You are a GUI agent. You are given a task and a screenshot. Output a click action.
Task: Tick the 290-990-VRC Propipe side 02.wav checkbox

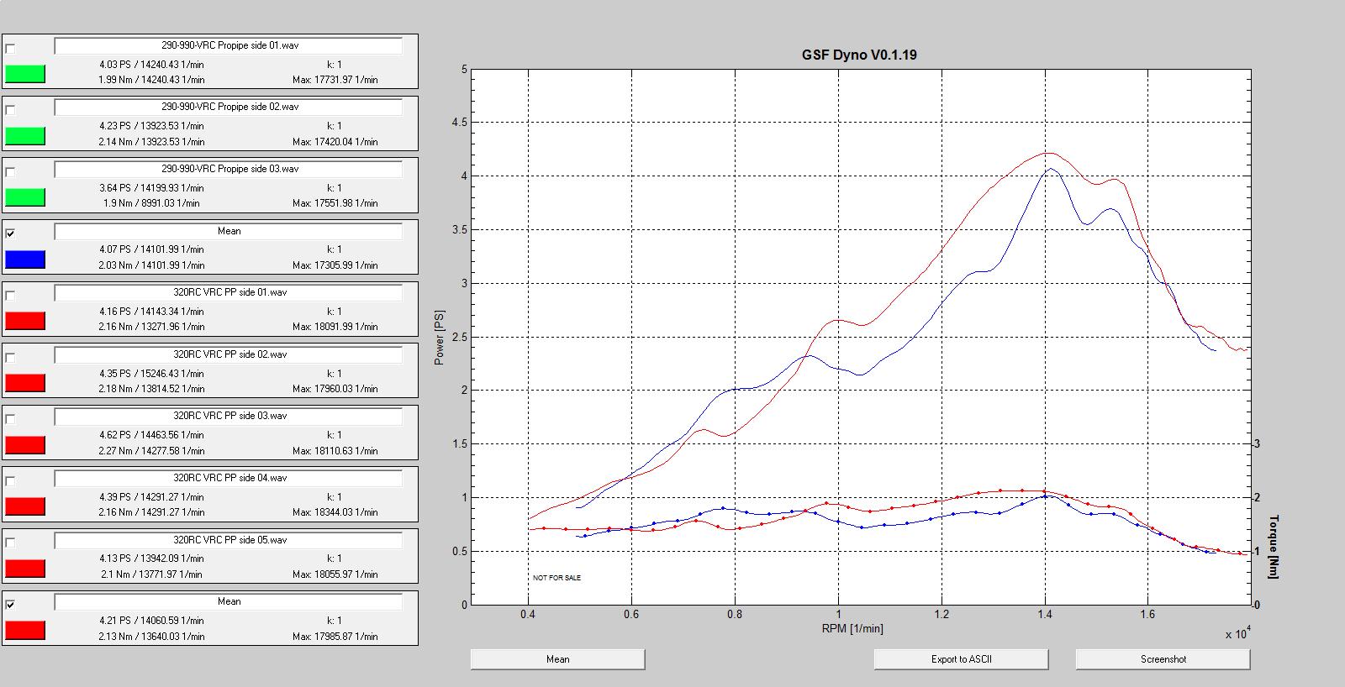[x=10, y=110]
